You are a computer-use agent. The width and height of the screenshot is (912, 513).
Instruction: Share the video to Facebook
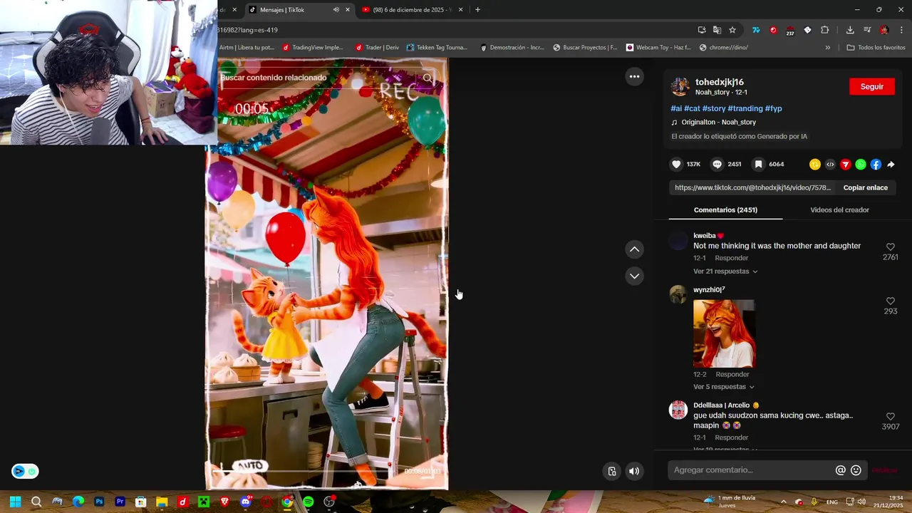point(876,165)
